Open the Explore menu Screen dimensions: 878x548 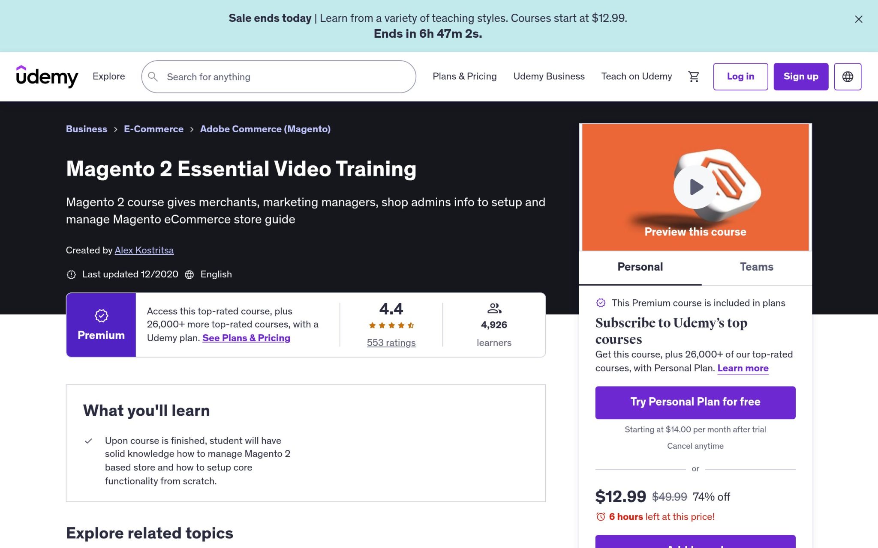tap(109, 76)
